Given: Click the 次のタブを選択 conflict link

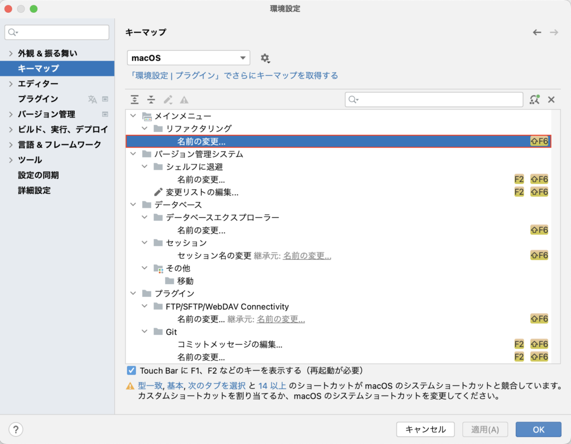Looking at the screenshot, I should coord(217,386).
